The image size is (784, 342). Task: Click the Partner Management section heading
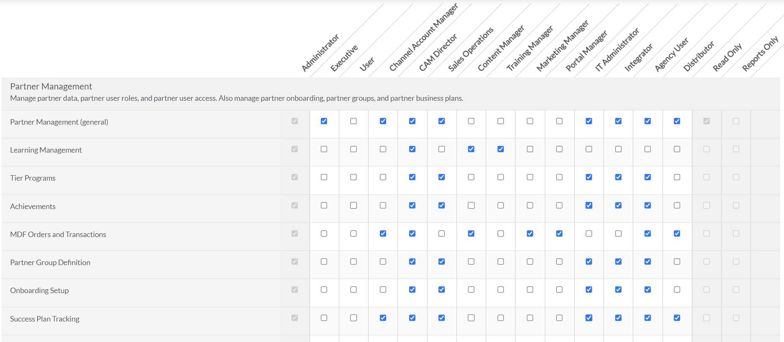(x=51, y=87)
